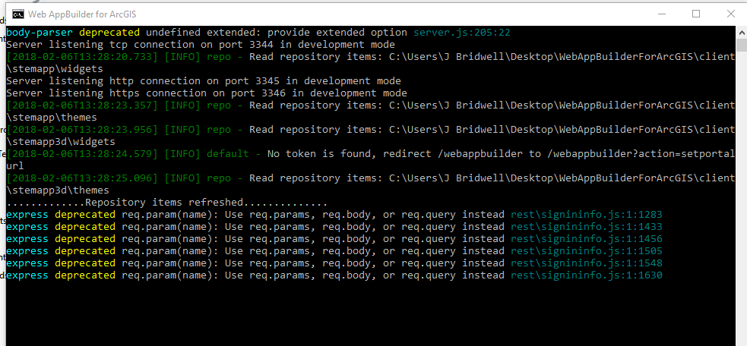The height and width of the screenshot is (346, 747).
Task: Maximize the Web AppBuilder console window
Action: 696,14
